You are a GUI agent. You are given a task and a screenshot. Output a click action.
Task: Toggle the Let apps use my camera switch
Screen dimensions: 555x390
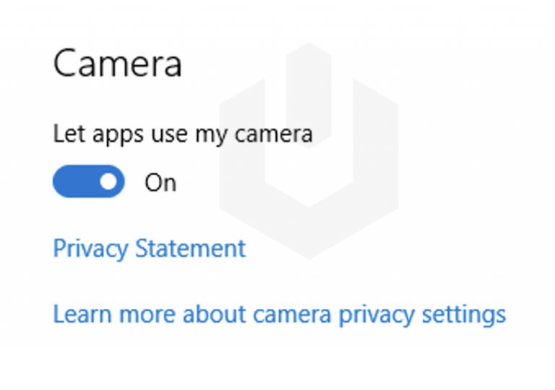(88, 181)
